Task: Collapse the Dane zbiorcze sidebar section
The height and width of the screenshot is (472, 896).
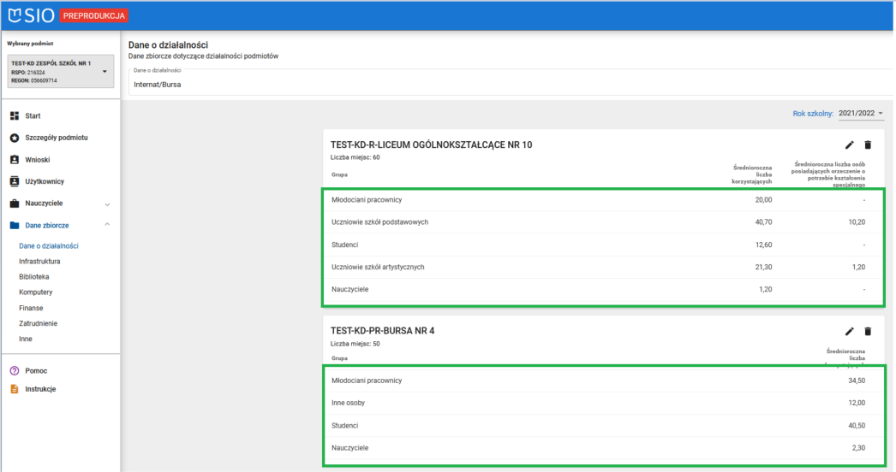Action: 107,226
